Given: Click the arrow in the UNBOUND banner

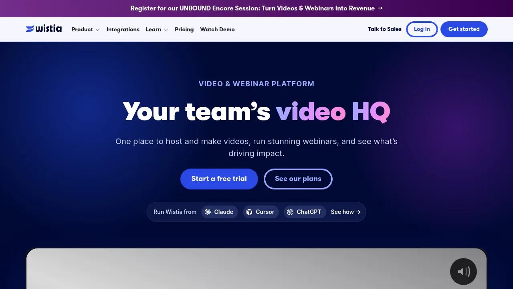Looking at the screenshot, I should (380, 8).
